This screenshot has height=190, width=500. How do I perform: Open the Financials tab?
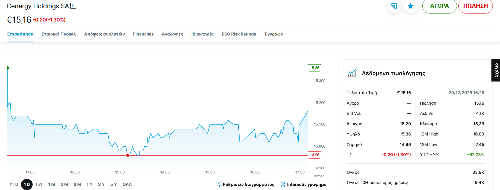(143, 34)
